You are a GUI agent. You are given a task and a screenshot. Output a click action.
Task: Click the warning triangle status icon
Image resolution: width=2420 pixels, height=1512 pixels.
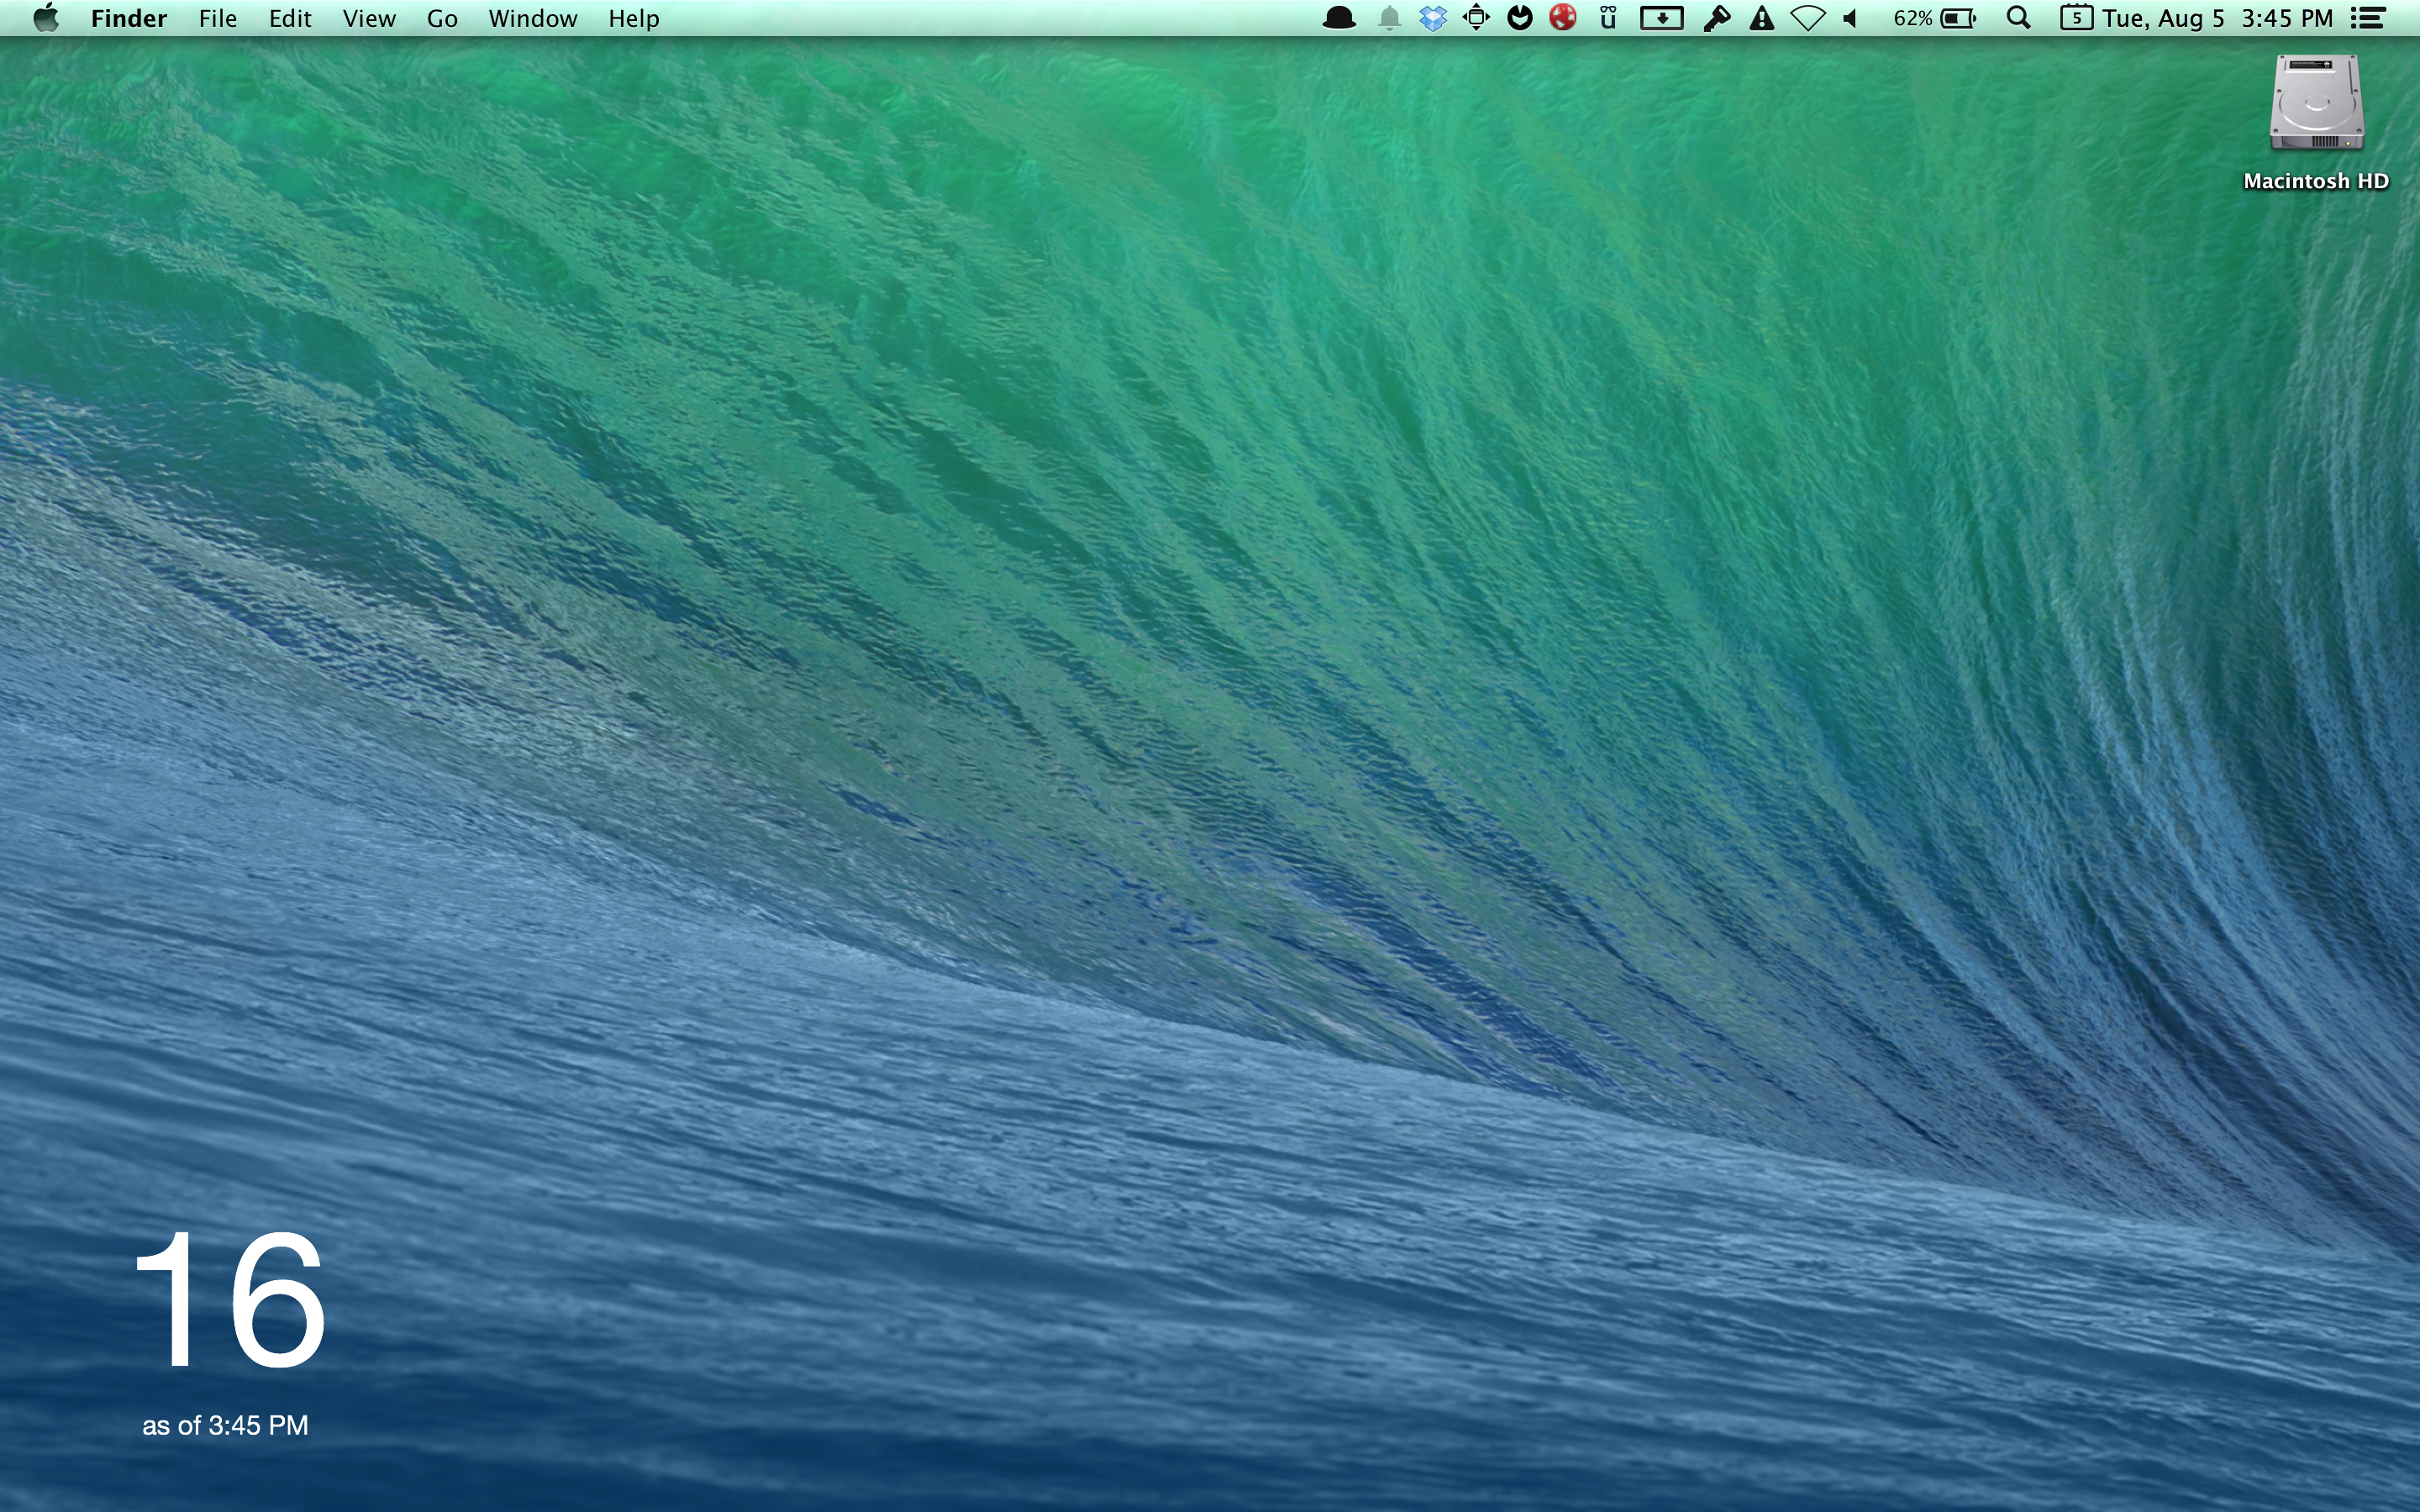1761,18
